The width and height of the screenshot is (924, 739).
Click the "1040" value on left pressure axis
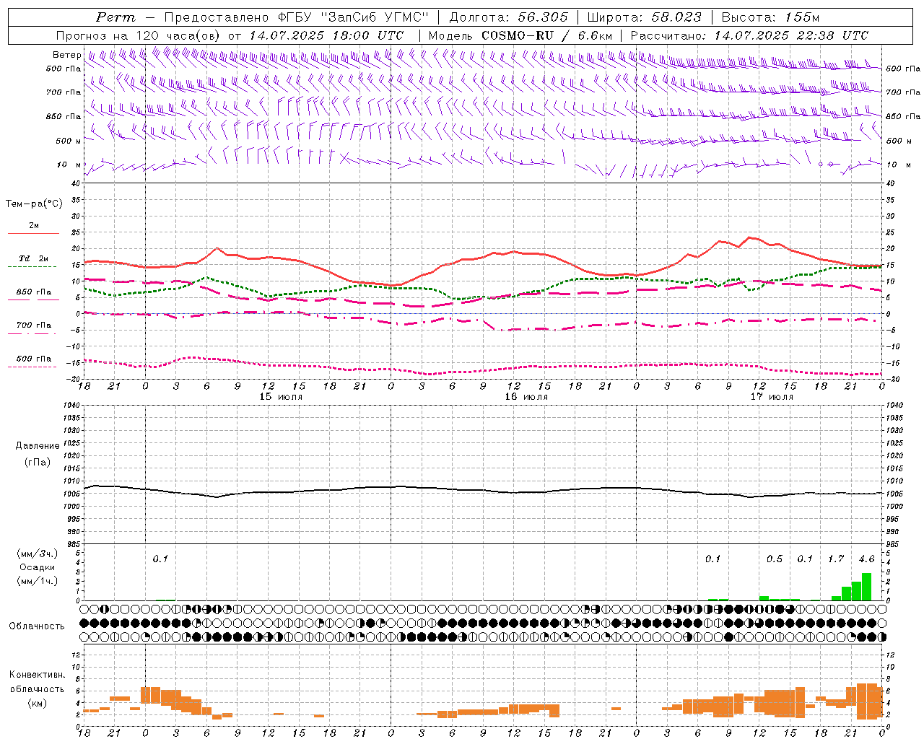pos(70,406)
